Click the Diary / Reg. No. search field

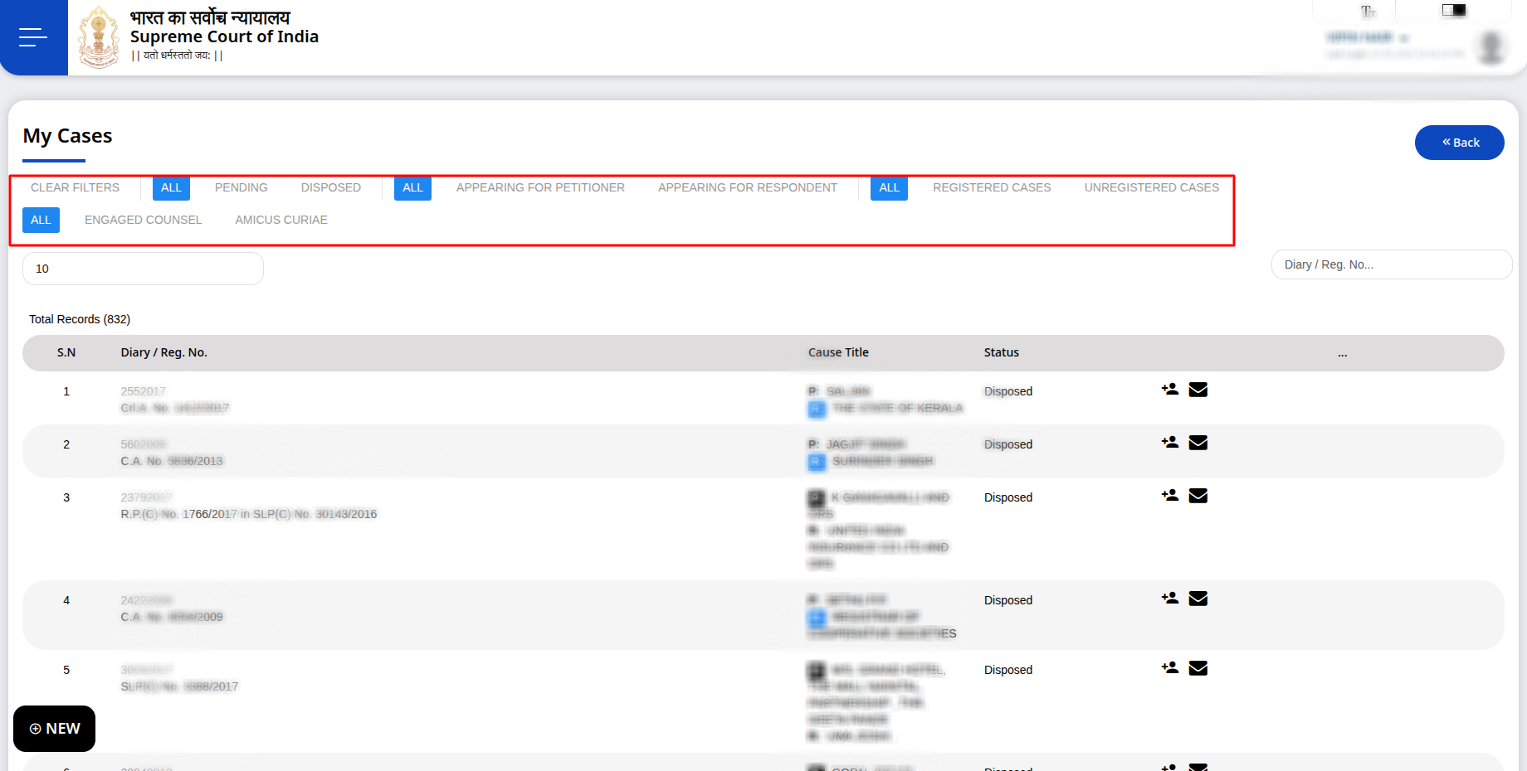[x=1391, y=265]
